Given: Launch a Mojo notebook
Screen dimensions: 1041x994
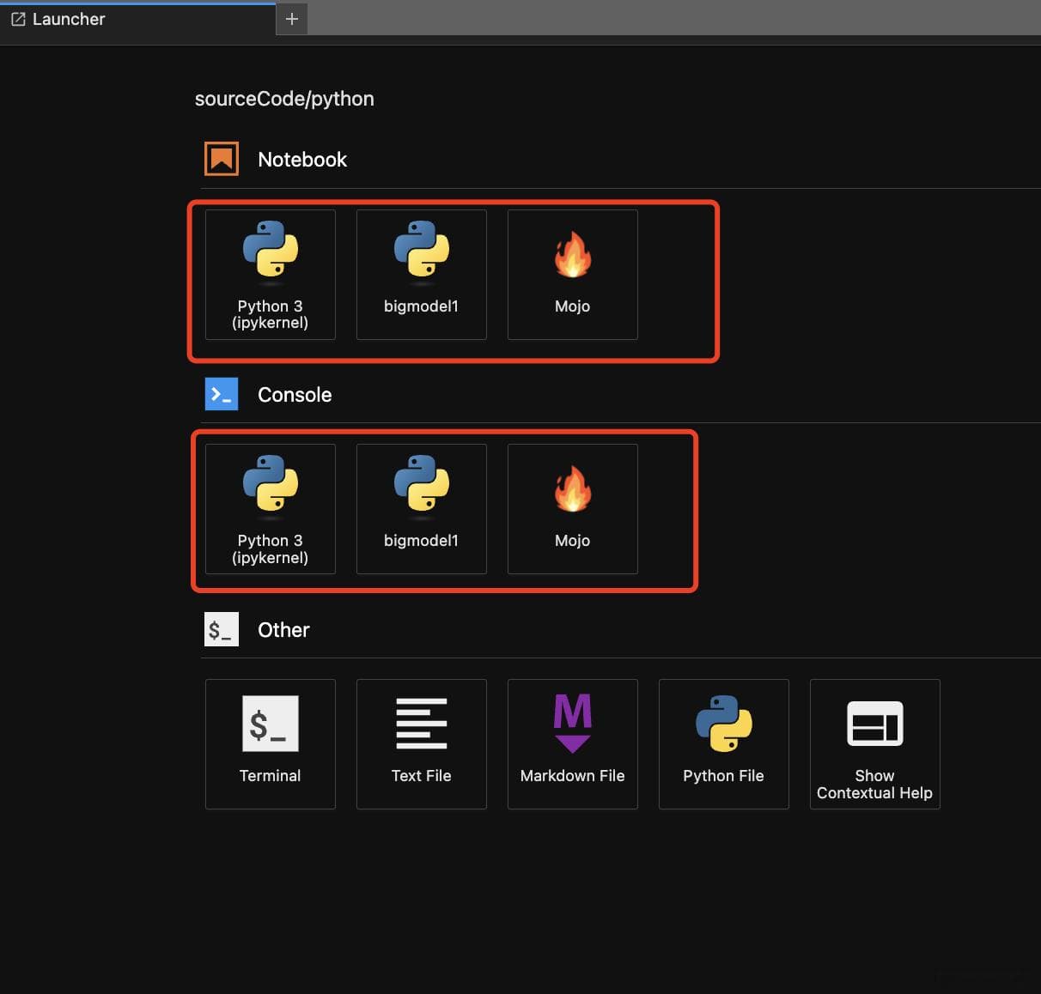Looking at the screenshot, I should pos(573,275).
